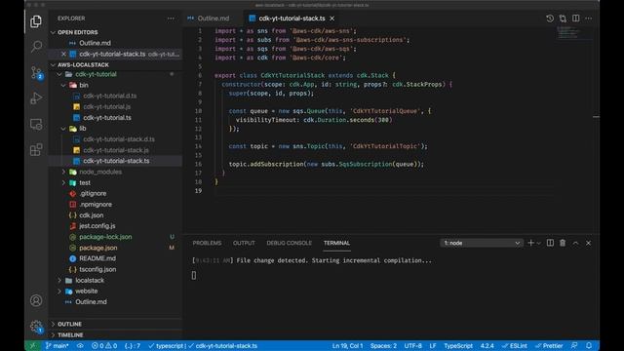Collapse the lib folder

point(82,129)
